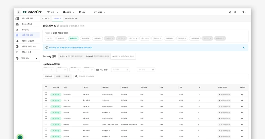Check the first 중국법인 사무동(전기) month 9 row

(x=46, y=112)
